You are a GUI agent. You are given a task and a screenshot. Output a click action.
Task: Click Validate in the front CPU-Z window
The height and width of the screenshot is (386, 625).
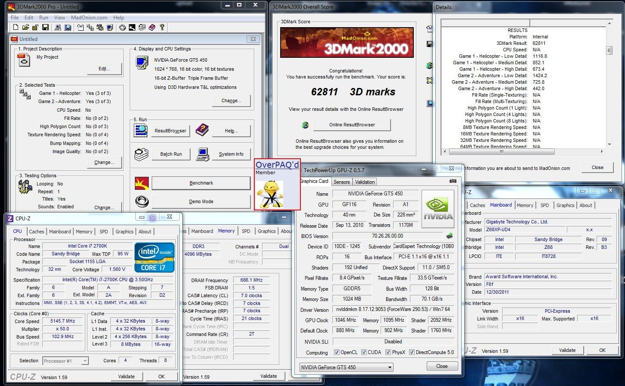coord(126,377)
